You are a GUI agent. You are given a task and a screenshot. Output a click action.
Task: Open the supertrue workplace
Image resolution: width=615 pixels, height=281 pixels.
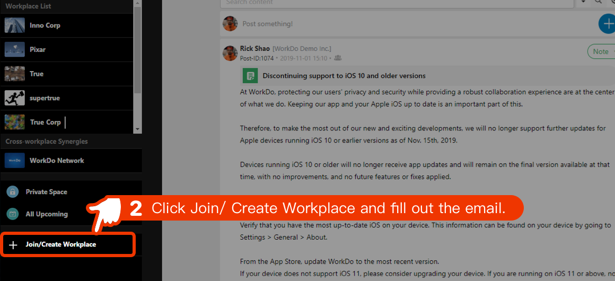coord(67,98)
